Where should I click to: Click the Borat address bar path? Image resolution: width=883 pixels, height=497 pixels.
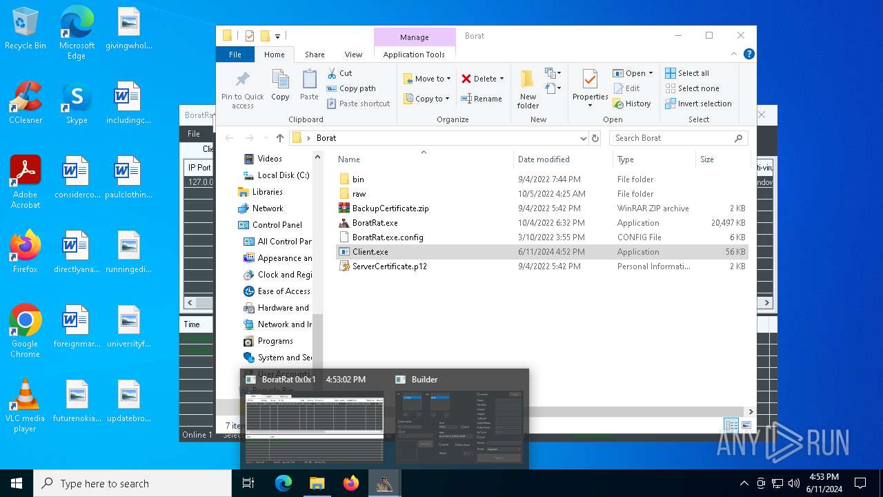(x=326, y=138)
